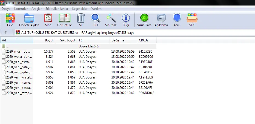Image resolution: width=255 pixels, height=124 pixels.
Task: Select file 2020_yeni_neme...
Action: pos(19,83)
